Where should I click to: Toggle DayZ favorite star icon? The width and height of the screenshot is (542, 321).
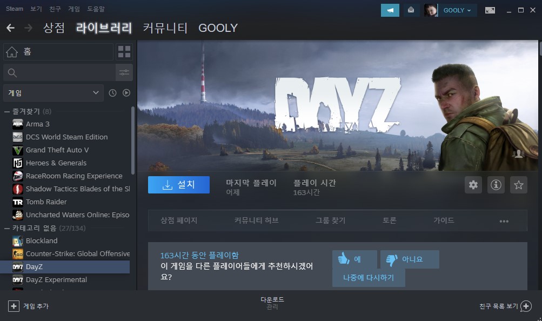[x=519, y=185]
